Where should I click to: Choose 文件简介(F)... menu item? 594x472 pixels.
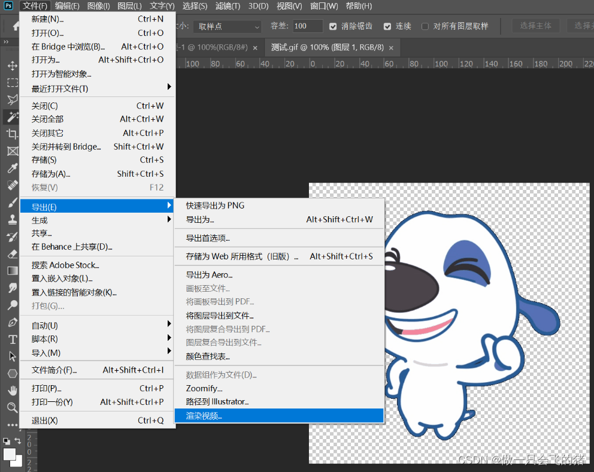point(98,370)
